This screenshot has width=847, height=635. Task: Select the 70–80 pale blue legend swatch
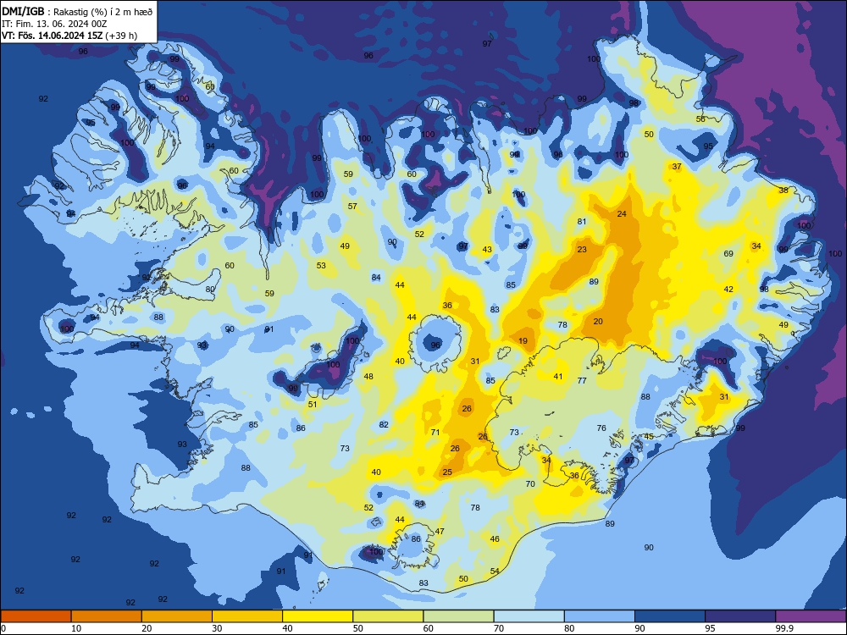click(x=529, y=616)
